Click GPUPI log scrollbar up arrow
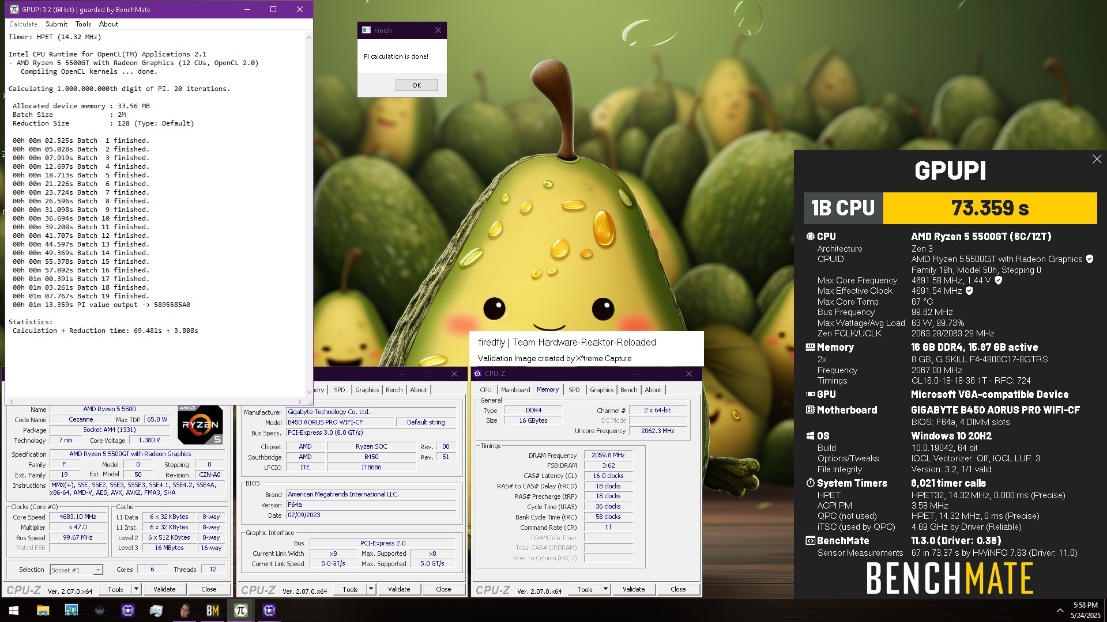This screenshot has height=622, width=1107. coord(309,37)
